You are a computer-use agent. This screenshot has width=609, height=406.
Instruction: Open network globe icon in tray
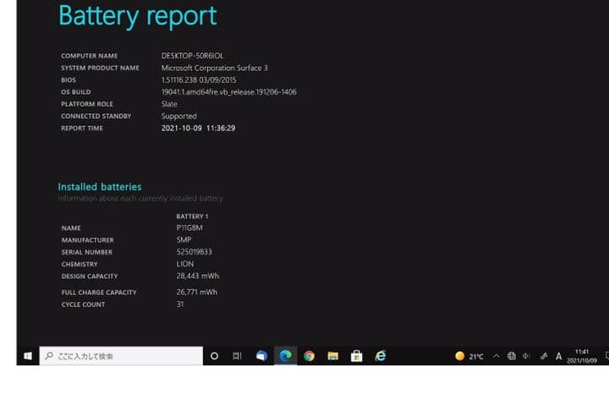point(512,356)
